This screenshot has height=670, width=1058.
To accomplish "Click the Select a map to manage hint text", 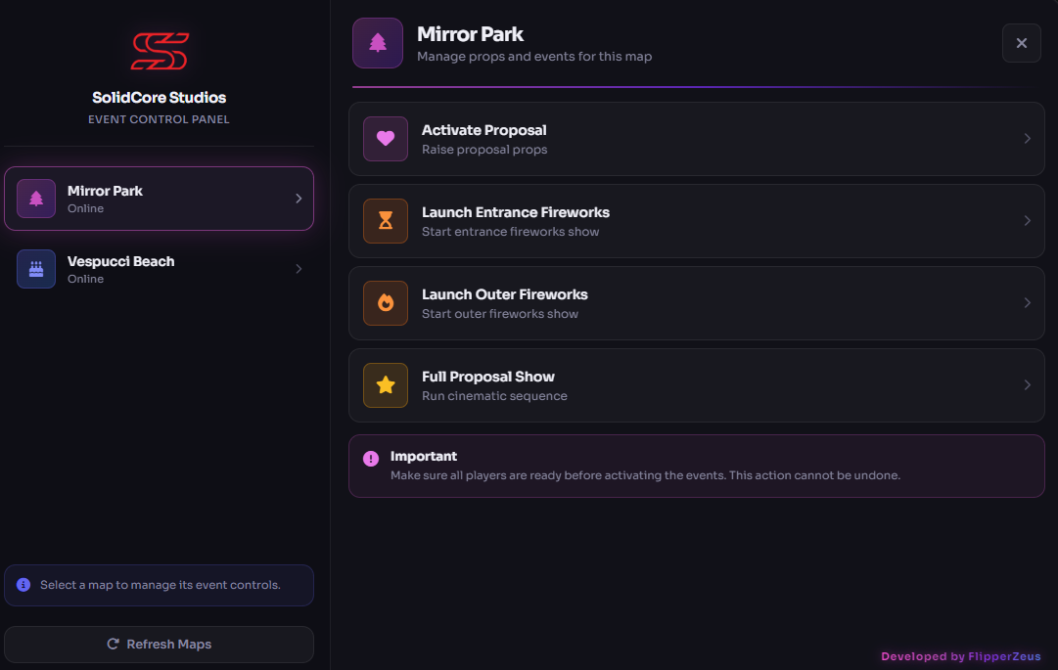I will click(161, 585).
